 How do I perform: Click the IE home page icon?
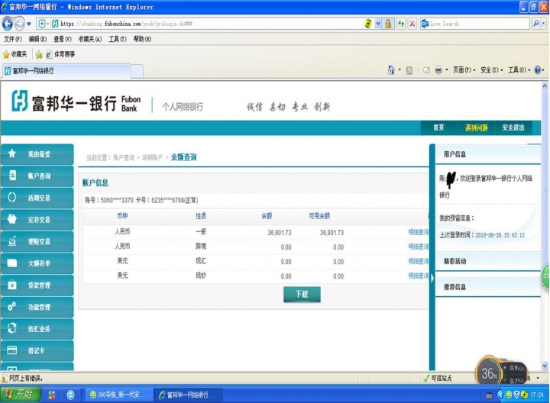(391, 70)
